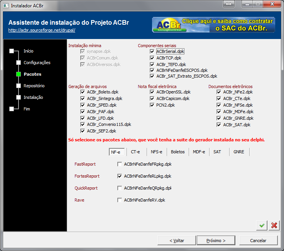Click the Início wizard step
The image size is (284, 251).
tap(29, 51)
